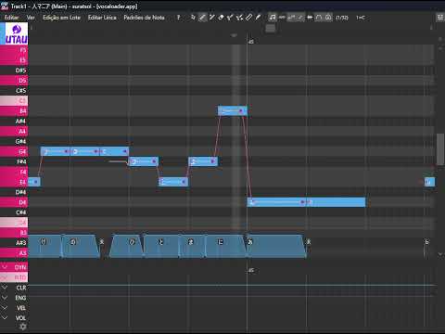
Task: Click the A#4 piano key
Action: (14, 121)
